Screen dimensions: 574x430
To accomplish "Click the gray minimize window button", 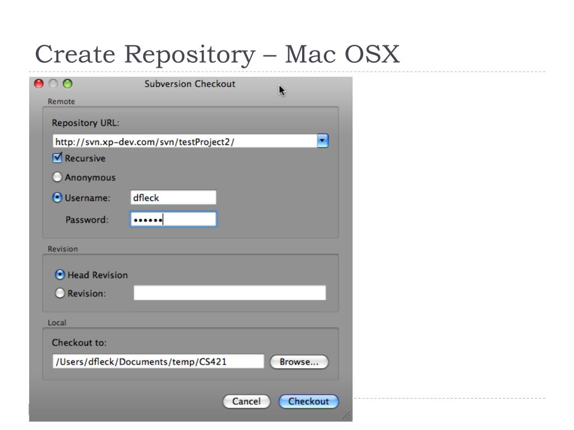I will pyautogui.click(x=53, y=84).
